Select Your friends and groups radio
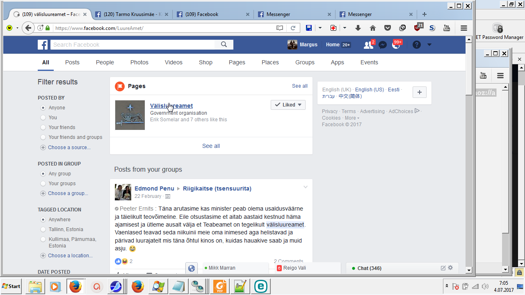 tap(43, 137)
